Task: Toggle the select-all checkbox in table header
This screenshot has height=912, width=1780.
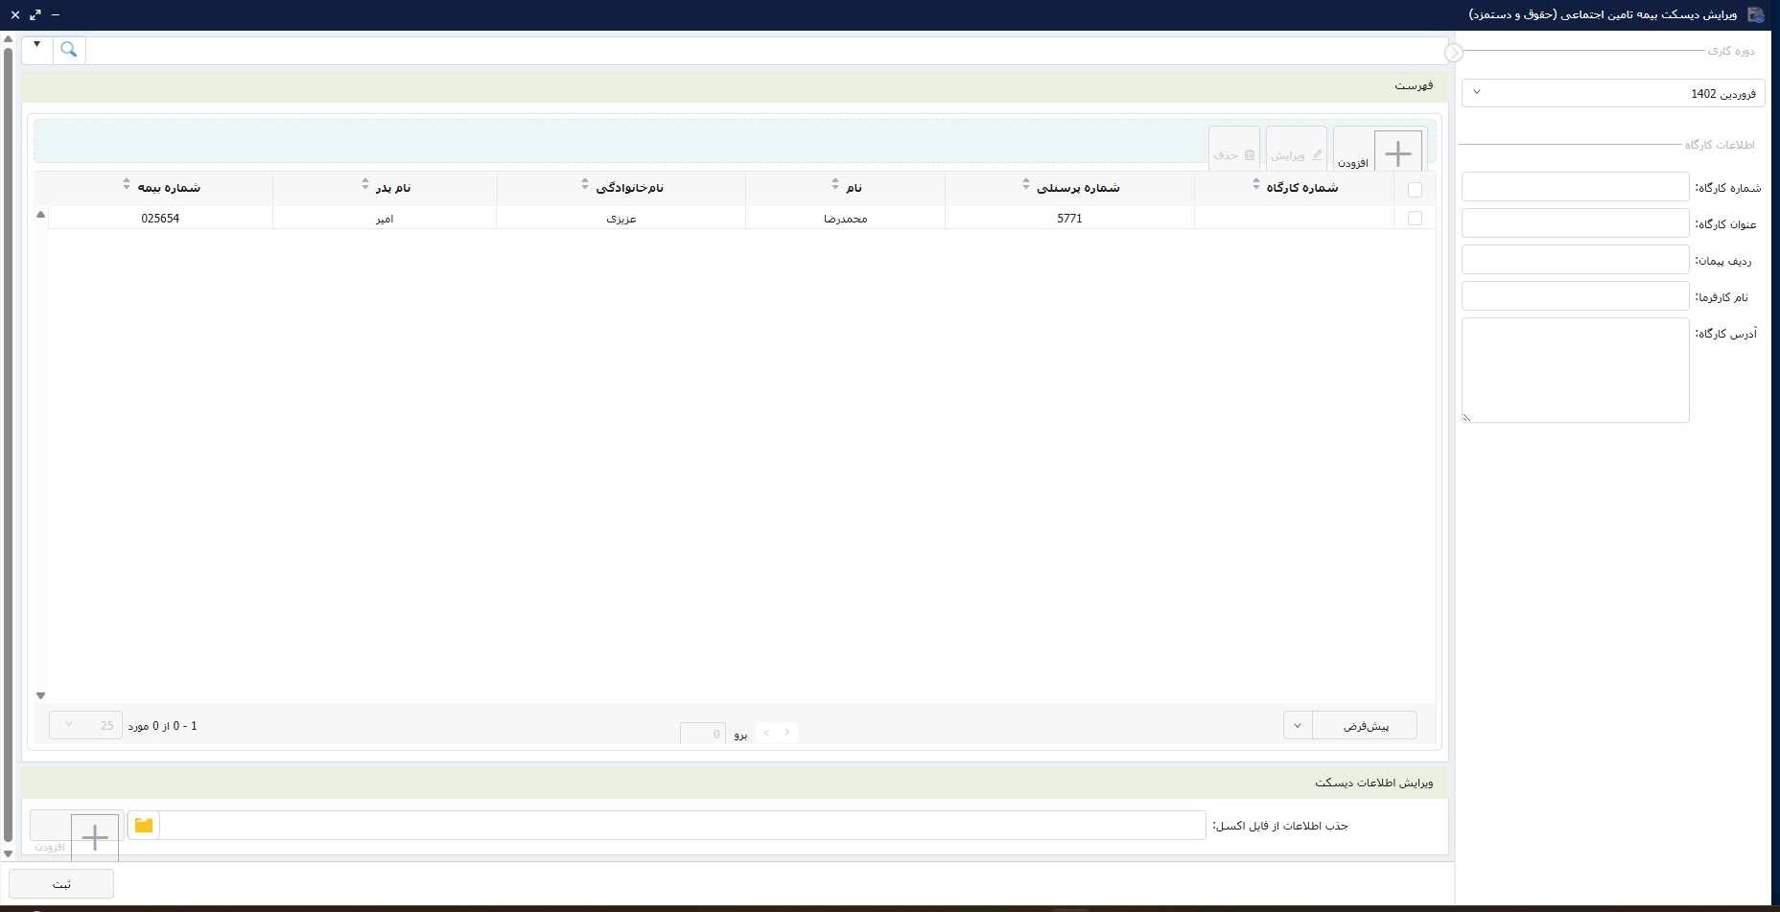Action: pos(1415,190)
